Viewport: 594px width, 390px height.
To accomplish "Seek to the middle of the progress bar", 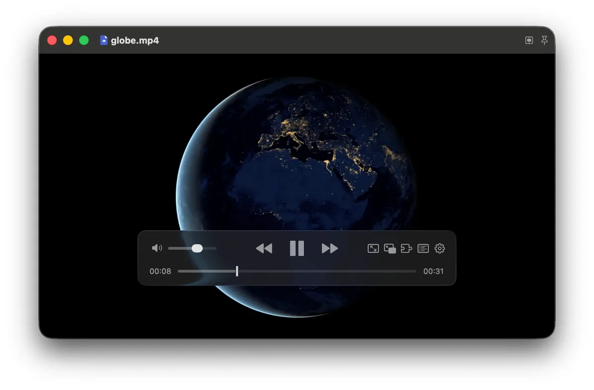I will click(x=297, y=271).
